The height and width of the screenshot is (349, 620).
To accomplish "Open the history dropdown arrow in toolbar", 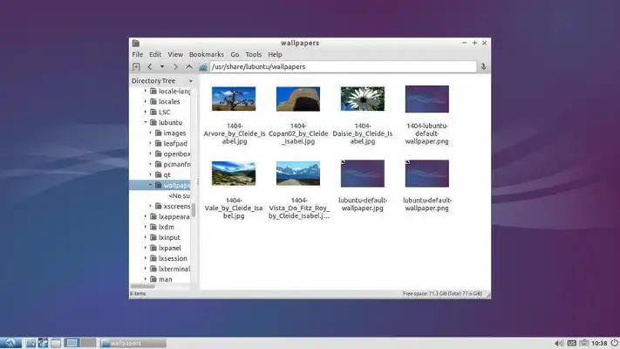I will (x=162, y=66).
